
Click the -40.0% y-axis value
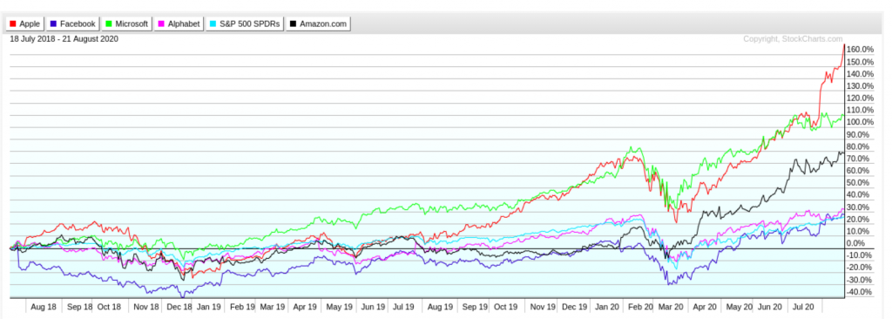pos(860,292)
